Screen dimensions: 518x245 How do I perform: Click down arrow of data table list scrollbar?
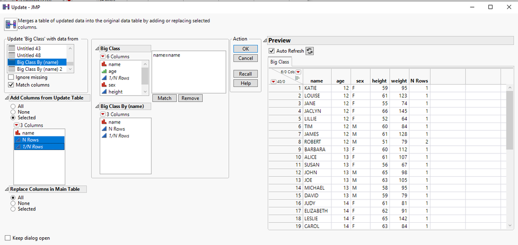click(x=69, y=69)
